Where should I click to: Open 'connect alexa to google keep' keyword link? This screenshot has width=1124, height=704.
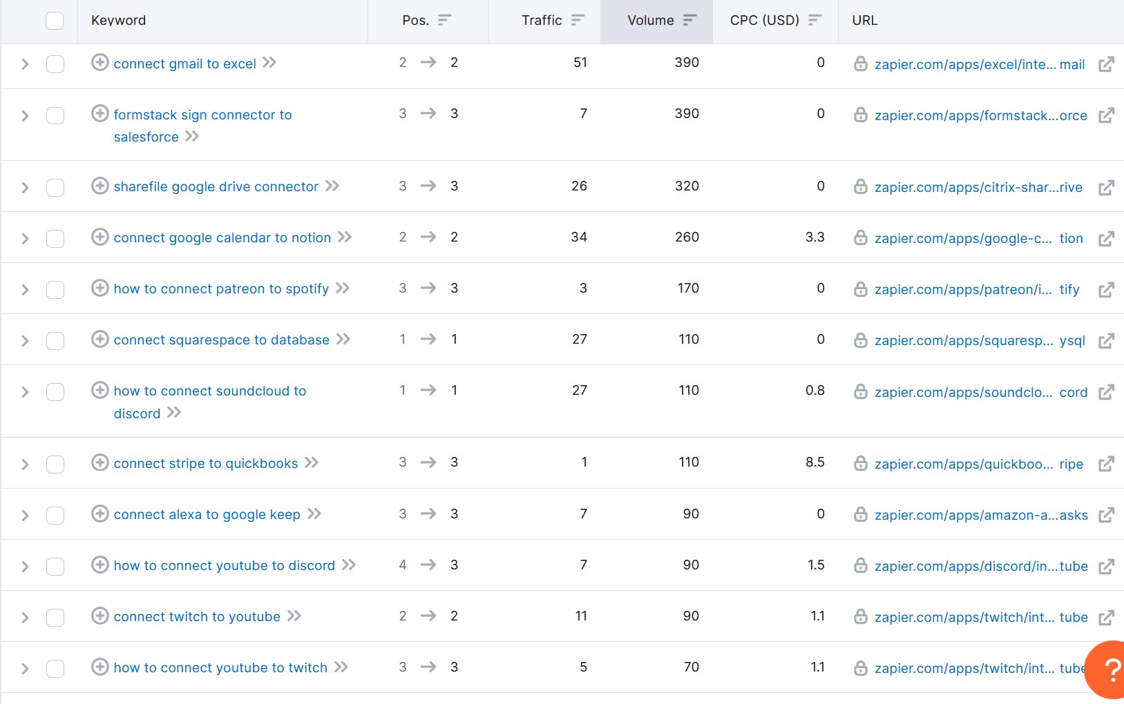(207, 514)
